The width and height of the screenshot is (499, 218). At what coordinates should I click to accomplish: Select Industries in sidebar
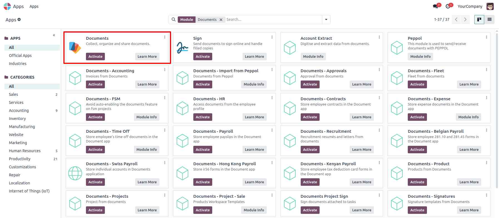[x=18, y=64]
